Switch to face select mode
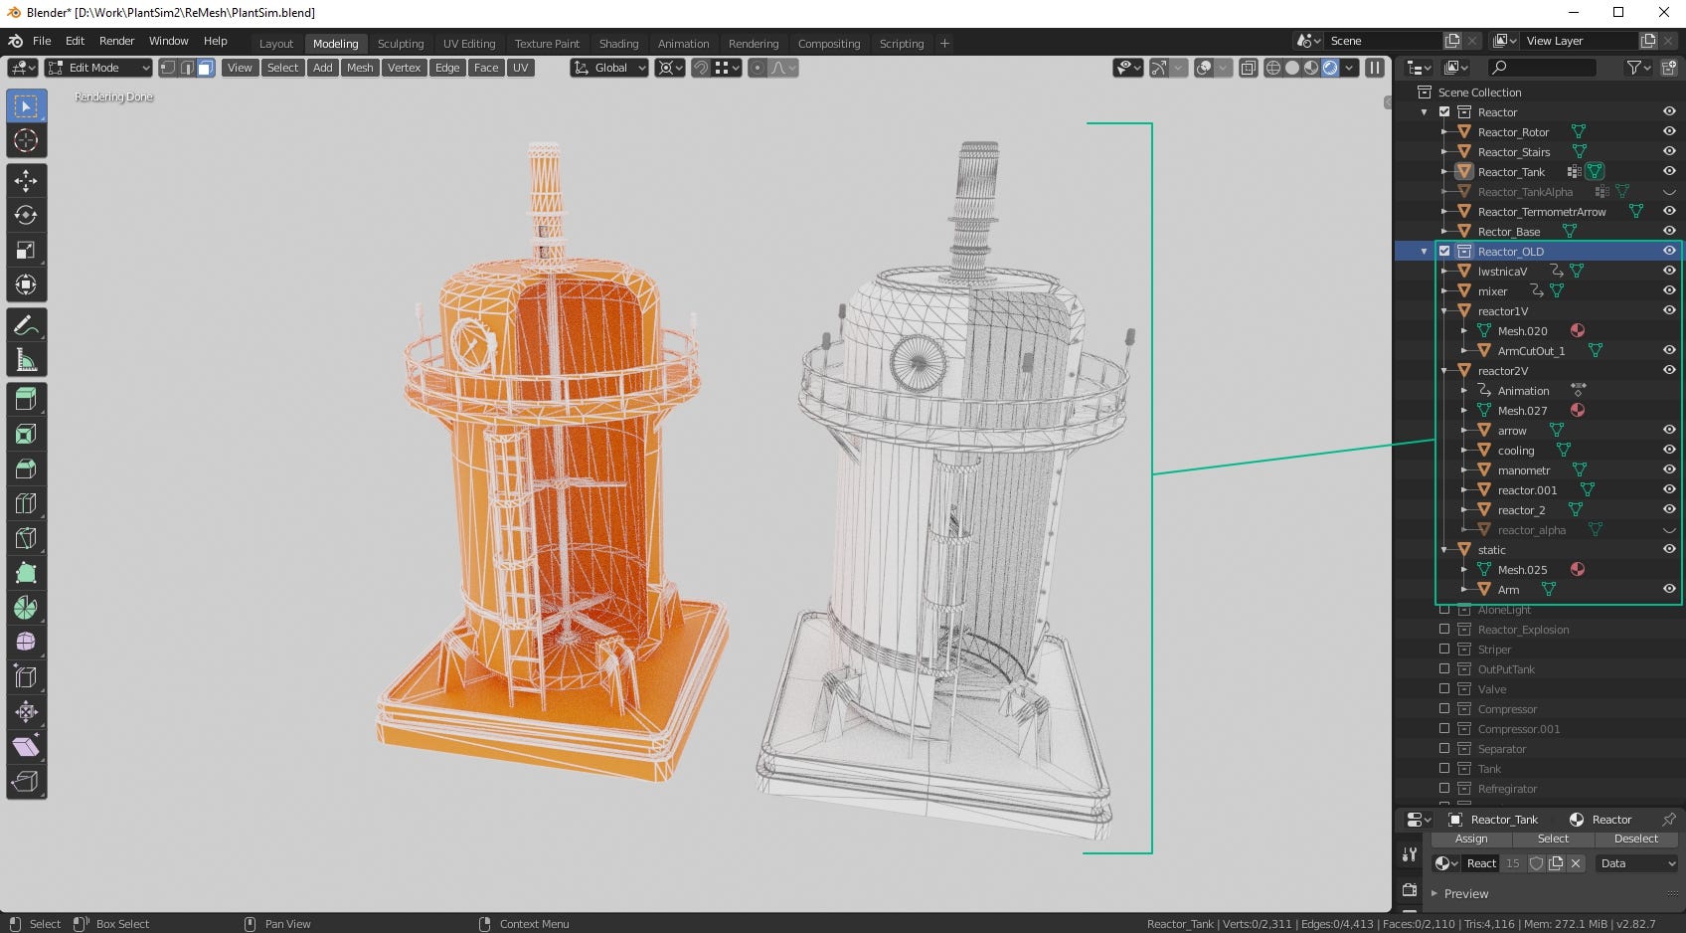Screen dimensions: 1686x933 point(206,68)
